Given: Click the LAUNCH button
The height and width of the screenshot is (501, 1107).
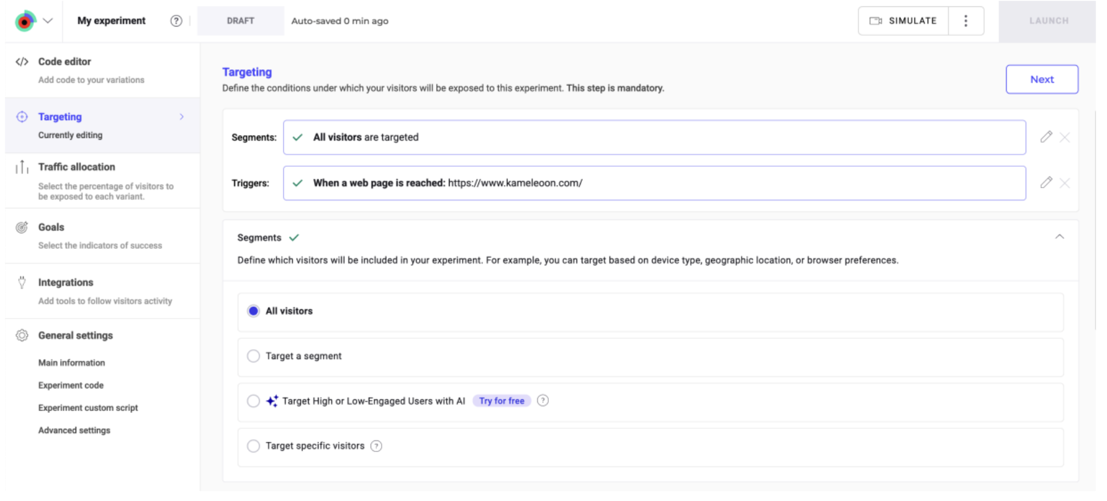Looking at the screenshot, I should tap(1048, 21).
